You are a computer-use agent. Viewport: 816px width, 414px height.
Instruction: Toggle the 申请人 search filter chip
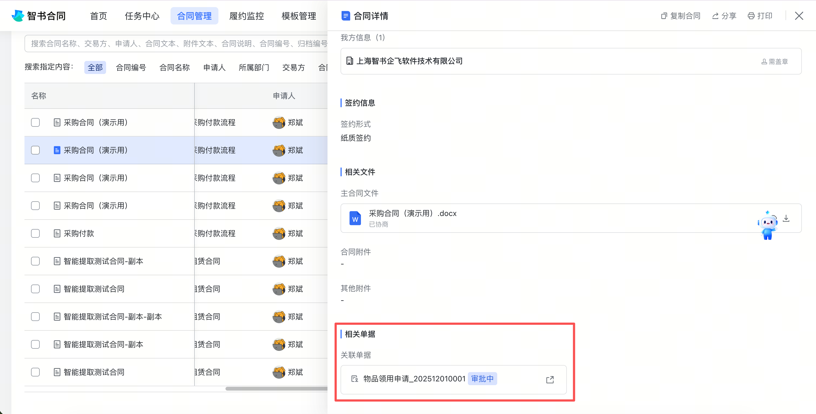(x=214, y=67)
